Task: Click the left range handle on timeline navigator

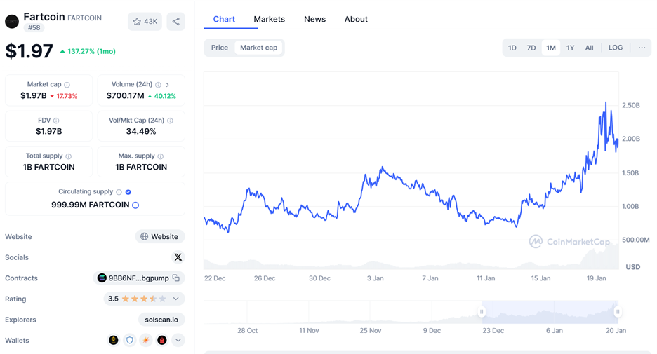Action: click(482, 312)
